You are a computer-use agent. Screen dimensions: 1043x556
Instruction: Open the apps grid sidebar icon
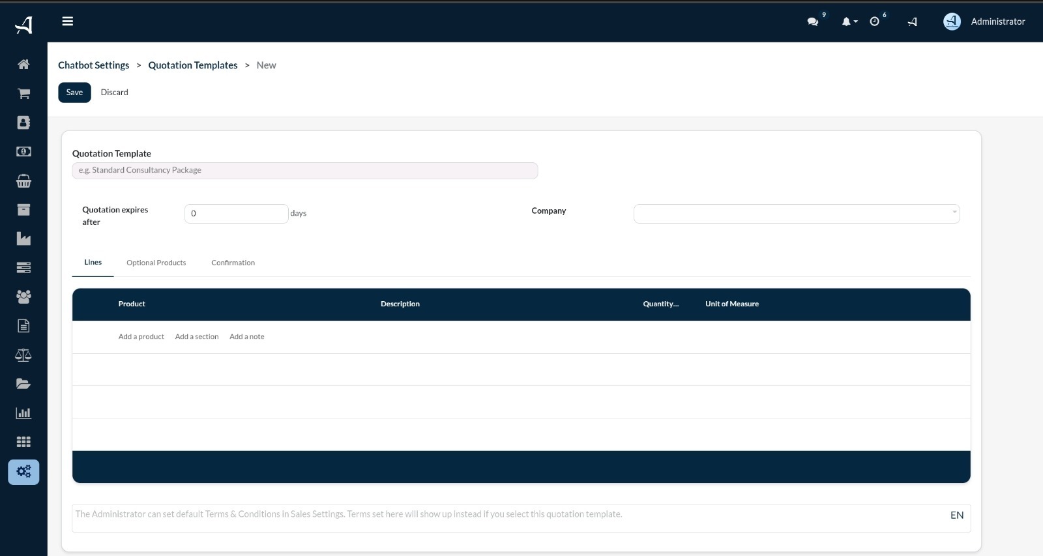[23, 442]
